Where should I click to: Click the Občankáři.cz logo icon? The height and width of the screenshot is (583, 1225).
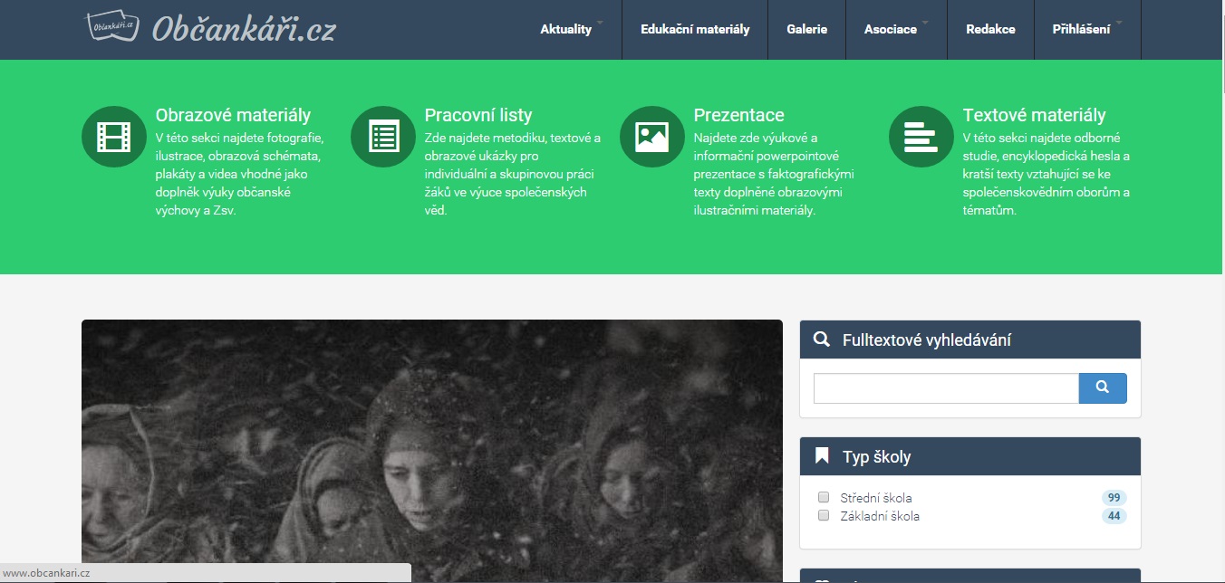(x=112, y=27)
